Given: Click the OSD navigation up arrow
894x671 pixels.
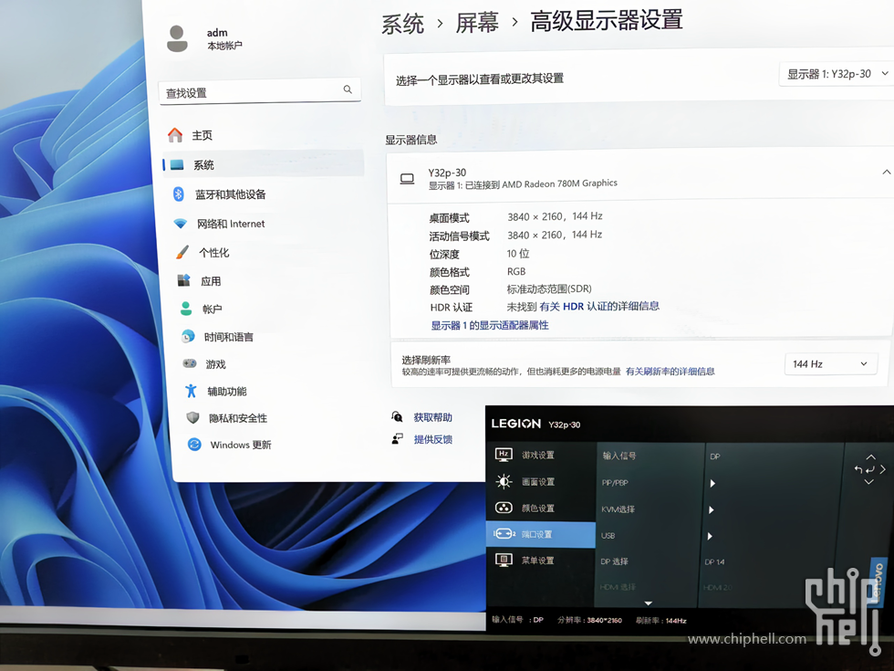Looking at the screenshot, I should click(870, 457).
